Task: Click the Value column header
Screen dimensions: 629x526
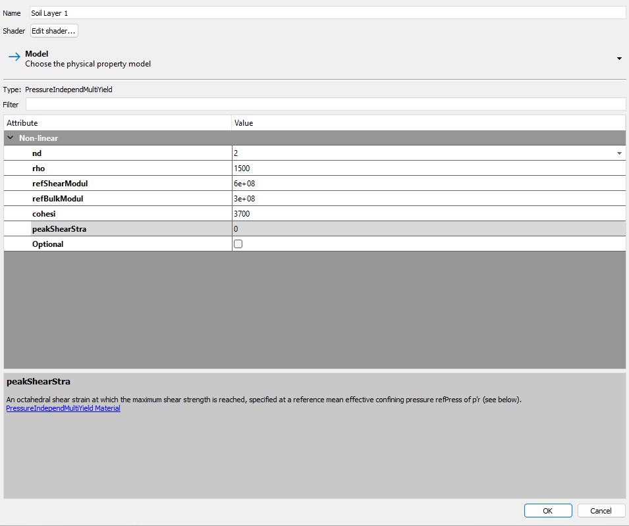Action: point(428,122)
